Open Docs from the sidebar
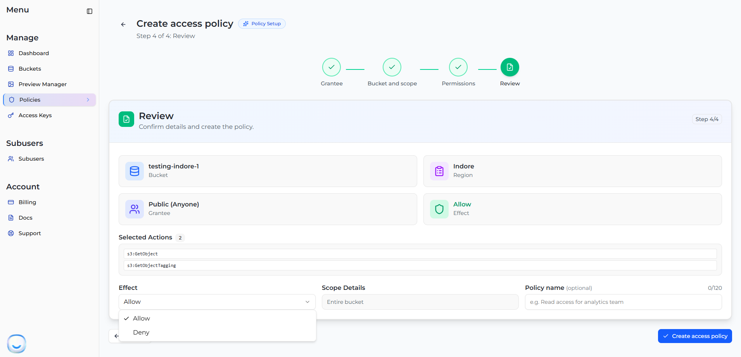Viewport: 741px width, 357px height. (50, 218)
